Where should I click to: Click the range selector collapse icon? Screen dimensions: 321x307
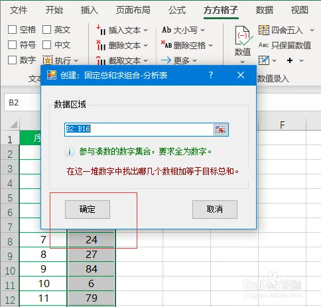pos(221,129)
